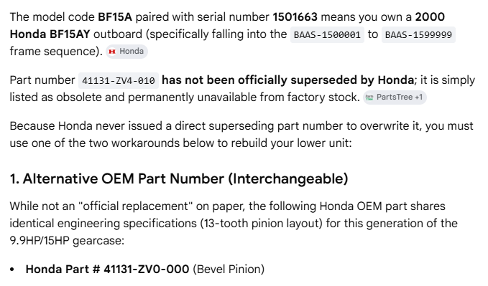488x286 pixels.
Task: Click the paragraph starting Because Honda never issued
Action: tap(241, 135)
